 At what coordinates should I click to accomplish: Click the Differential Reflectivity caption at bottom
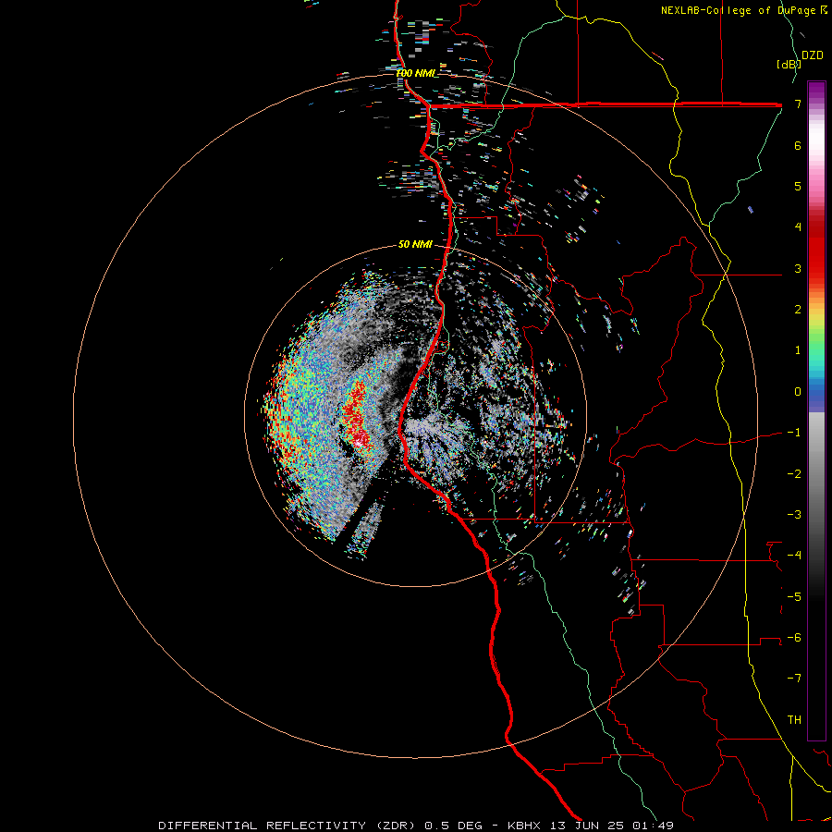click(x=416, y=826)
